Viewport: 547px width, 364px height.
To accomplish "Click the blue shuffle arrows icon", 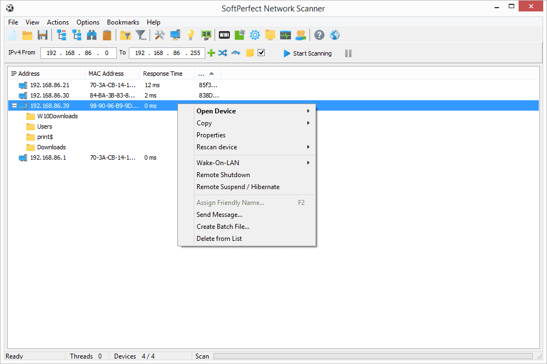I will (x=223, y=53).
